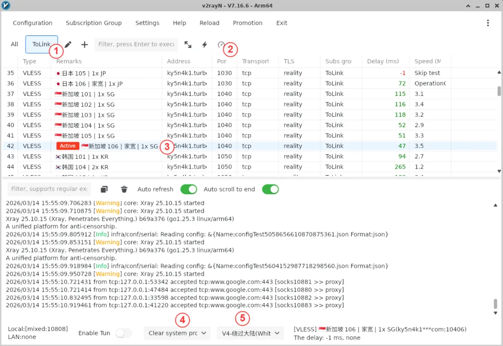Viewport: 503px width, 346px height.
Task: Click the trash clear log icon
Action: (x=124, y=189)
